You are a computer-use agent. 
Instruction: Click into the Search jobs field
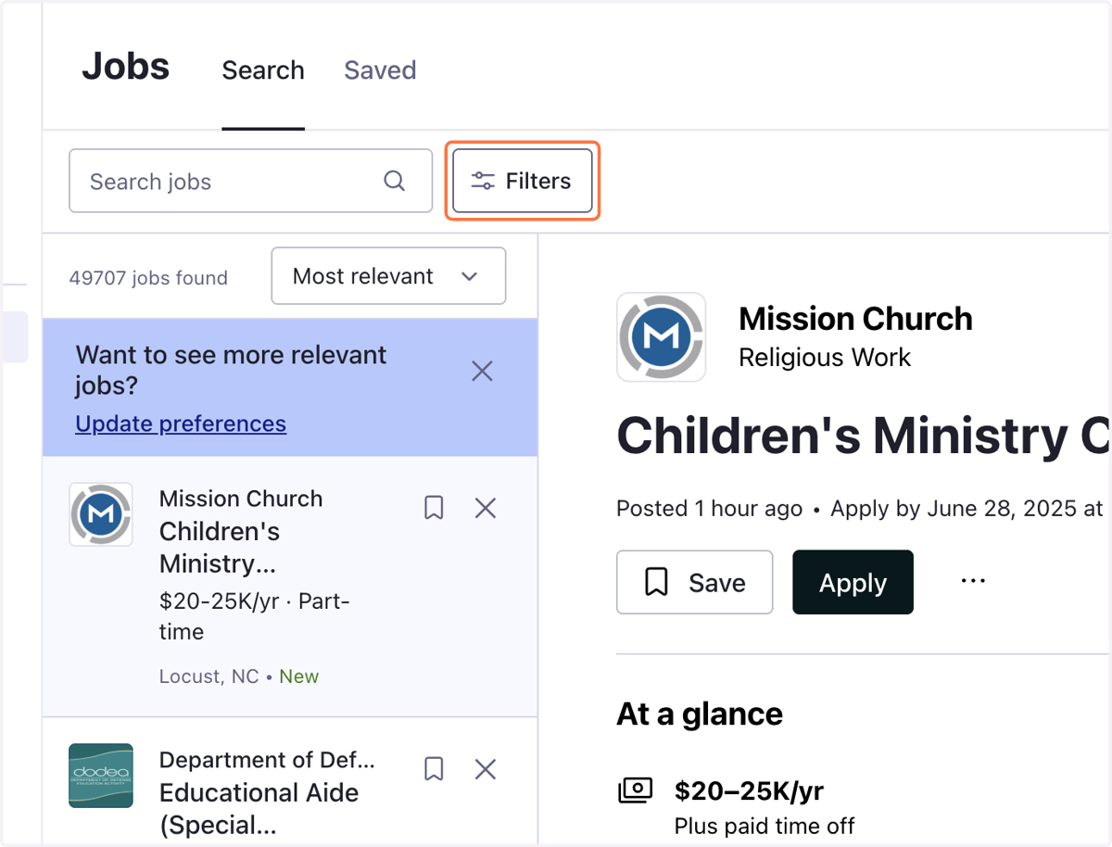pyautogui.click(x=250, y=181)
